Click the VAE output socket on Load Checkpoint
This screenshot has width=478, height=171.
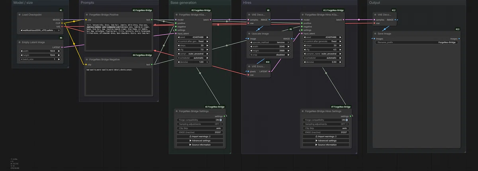click(x=63, y=27)
